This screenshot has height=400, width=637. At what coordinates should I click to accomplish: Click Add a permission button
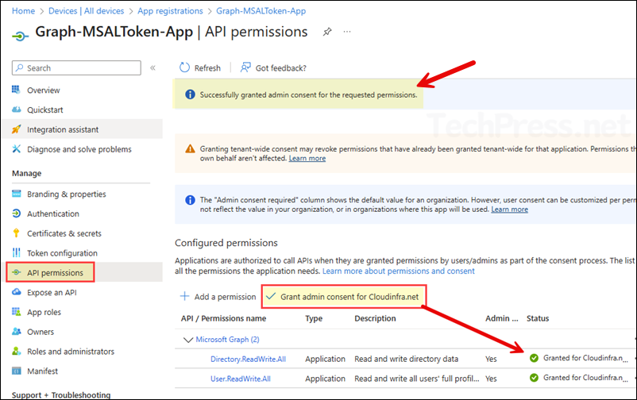tap(218, 297)
